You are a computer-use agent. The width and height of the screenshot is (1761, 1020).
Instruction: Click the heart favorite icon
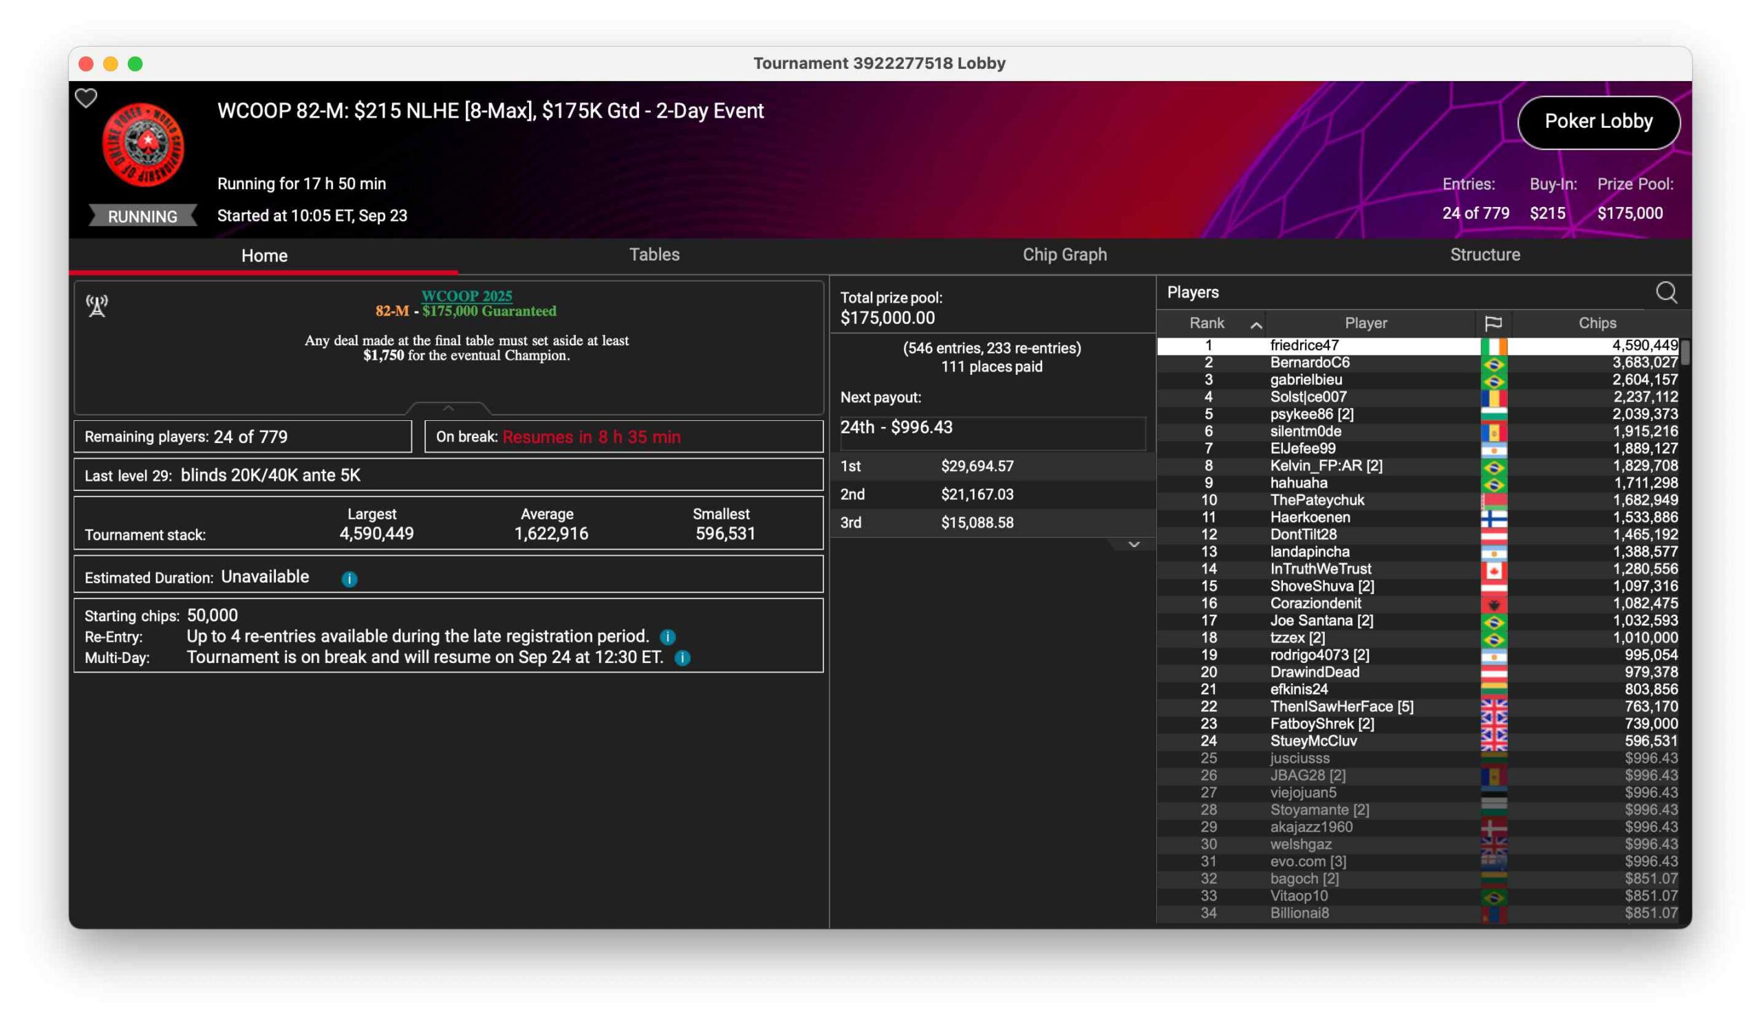pos(86,98)
